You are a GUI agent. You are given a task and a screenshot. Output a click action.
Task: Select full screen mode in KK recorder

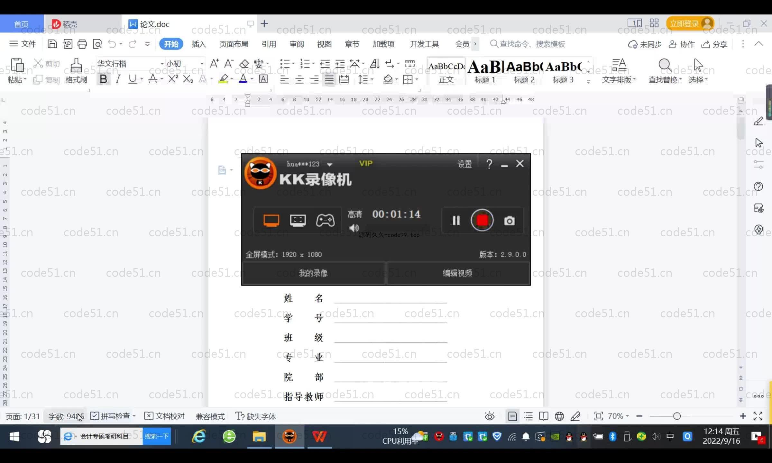click(271, 221)
